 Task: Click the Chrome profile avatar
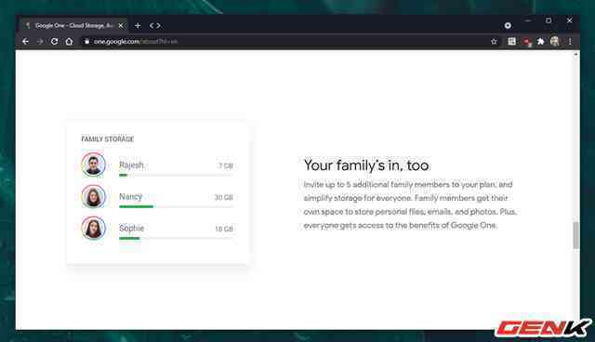click(555, 41)
